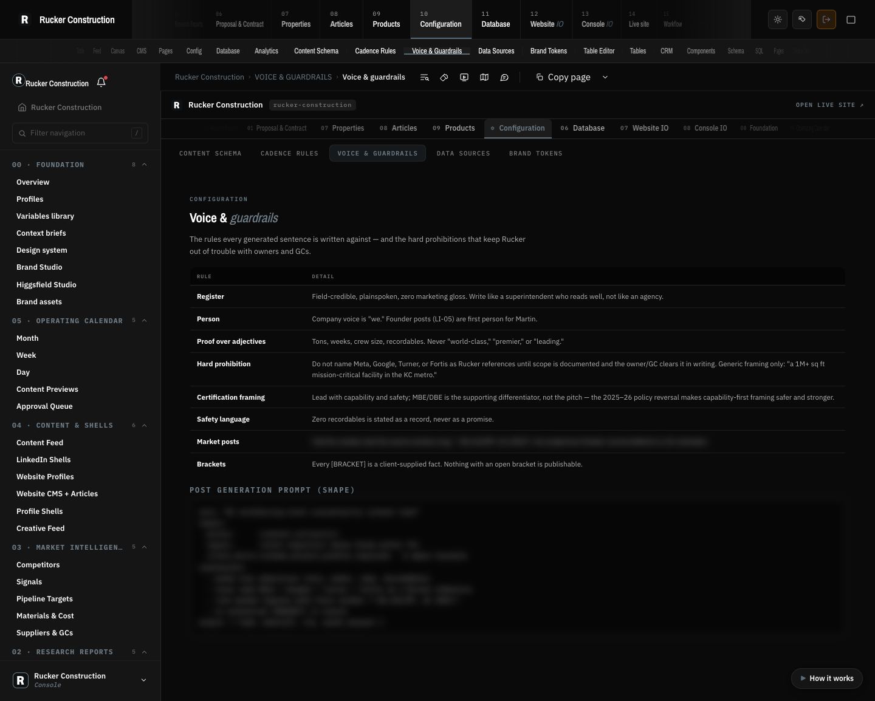875x701 pixels.
Task: Open Overview in the sidebar
Action: tap(33, 182)
